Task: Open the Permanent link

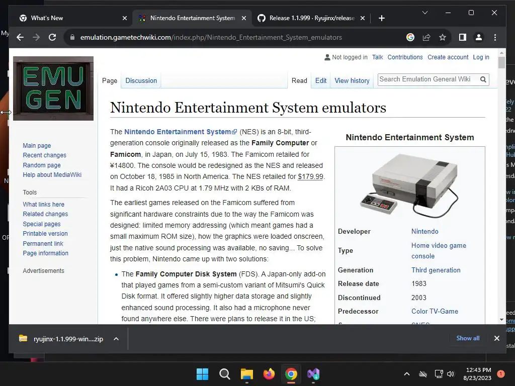Action: (43, 244)
